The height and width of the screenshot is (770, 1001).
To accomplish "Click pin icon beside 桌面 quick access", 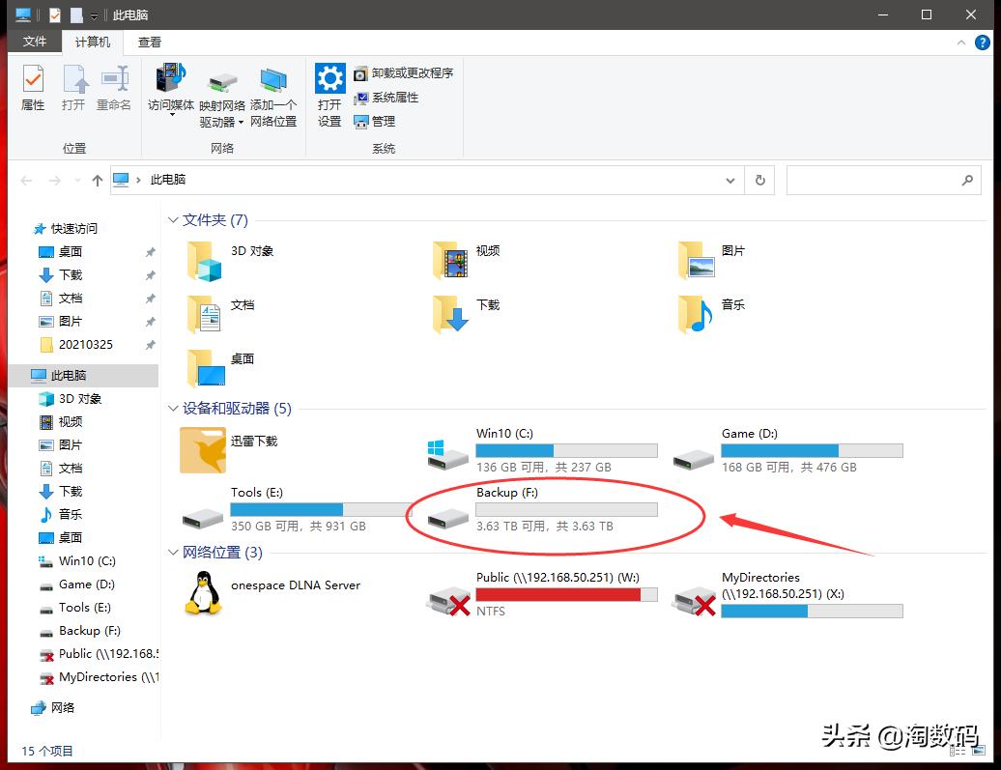I will point(150,252).
